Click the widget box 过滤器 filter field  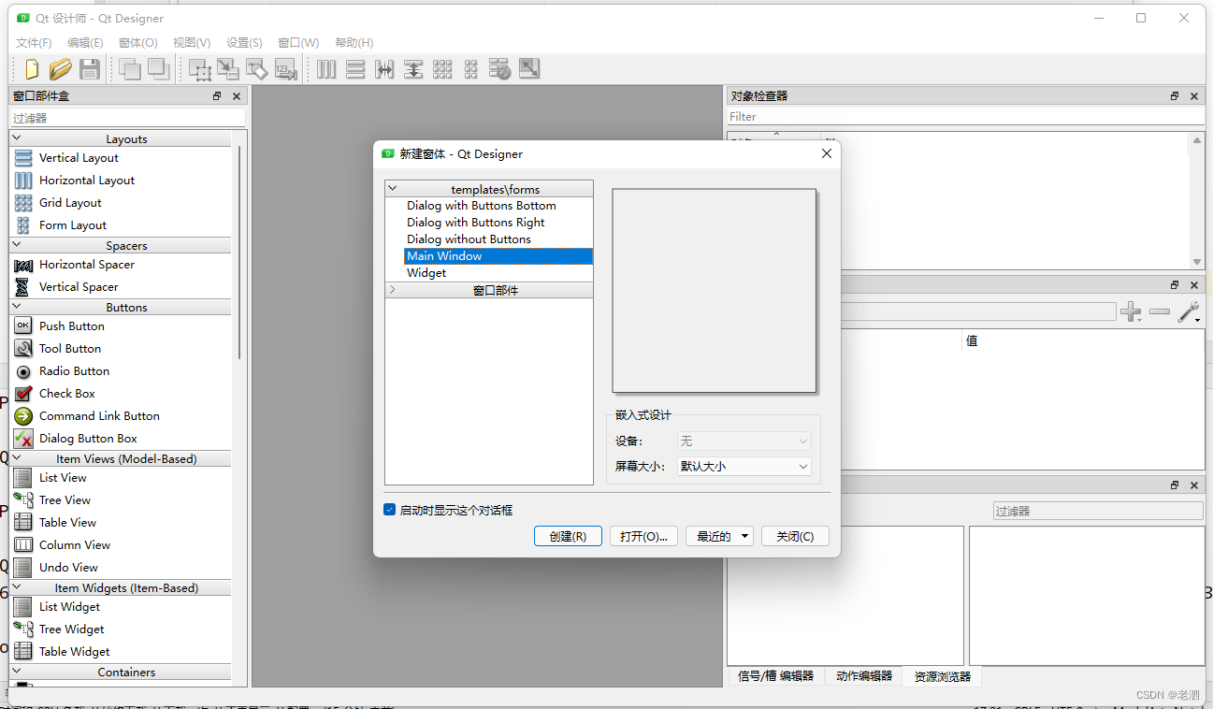[127, 119]
